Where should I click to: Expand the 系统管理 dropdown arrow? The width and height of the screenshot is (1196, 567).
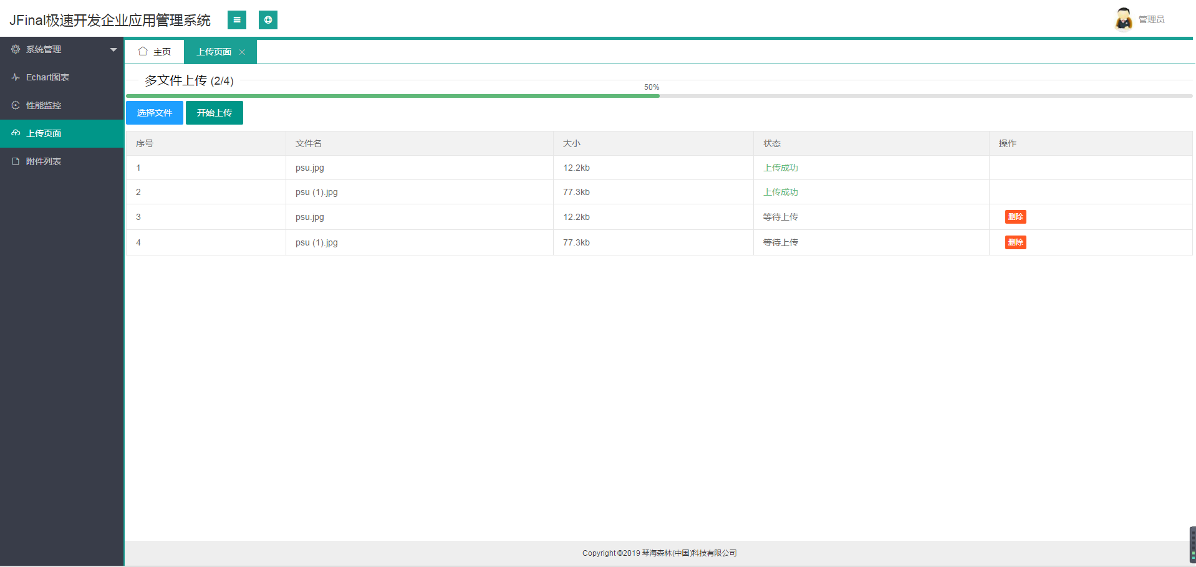pyautogui.click(x=113, y=50)
